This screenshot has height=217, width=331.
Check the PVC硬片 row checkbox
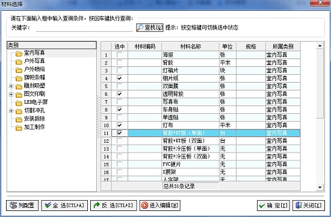[119, 165]
